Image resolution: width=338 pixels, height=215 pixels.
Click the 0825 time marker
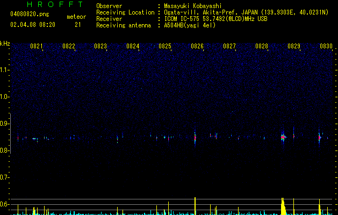click(x=165, y=46)
